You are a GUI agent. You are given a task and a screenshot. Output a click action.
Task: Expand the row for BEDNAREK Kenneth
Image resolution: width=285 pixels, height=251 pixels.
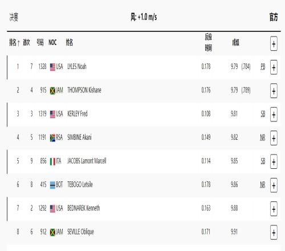tap(274, 209)
